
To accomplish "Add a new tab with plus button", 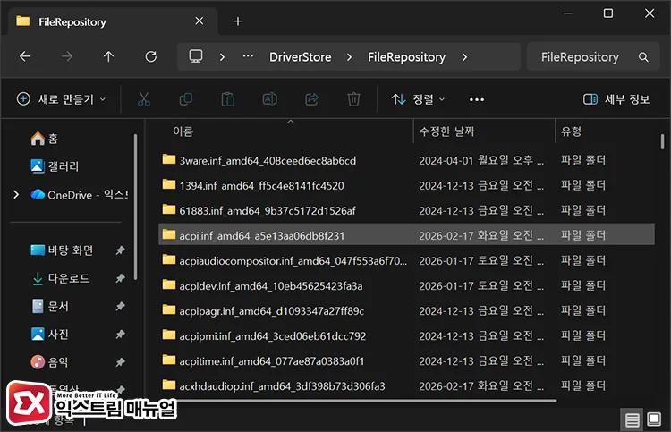I will click(x=238, y=21).
